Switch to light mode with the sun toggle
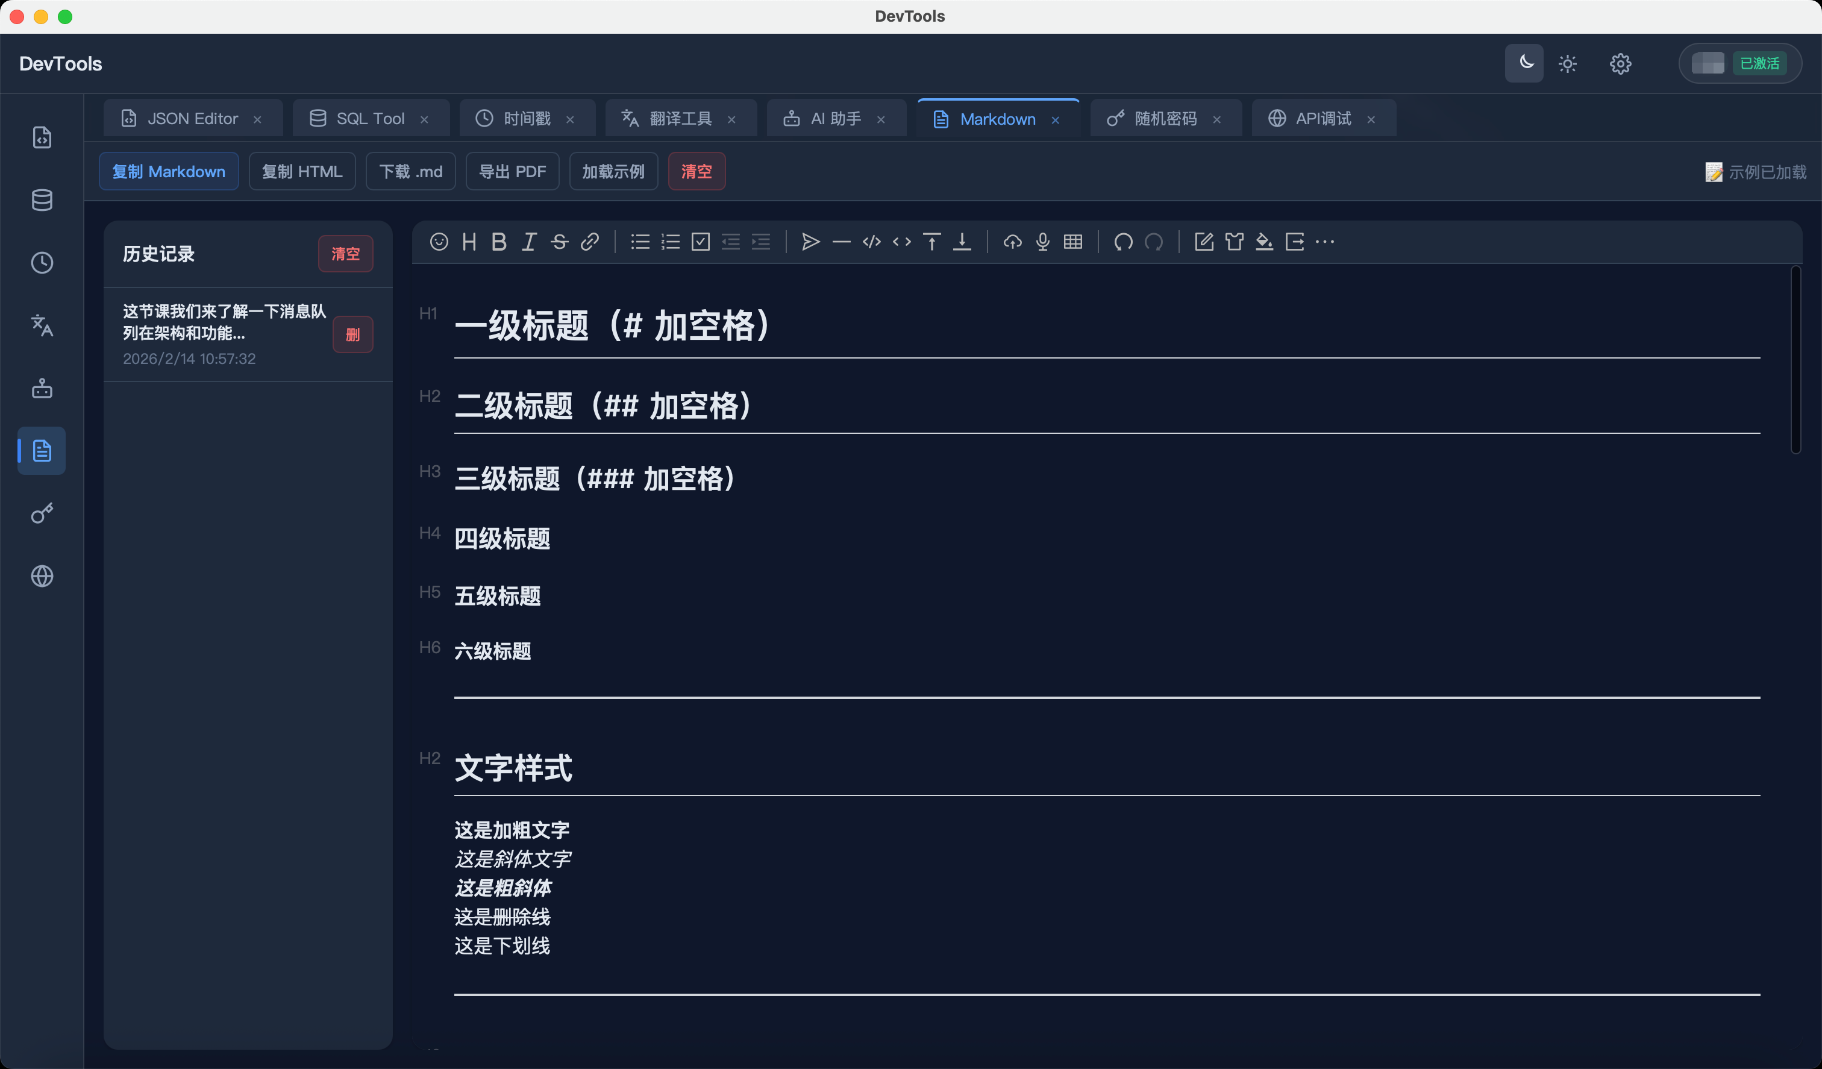The height and width of the screenshot is (1069, 1822). (x=1567, y=64)
